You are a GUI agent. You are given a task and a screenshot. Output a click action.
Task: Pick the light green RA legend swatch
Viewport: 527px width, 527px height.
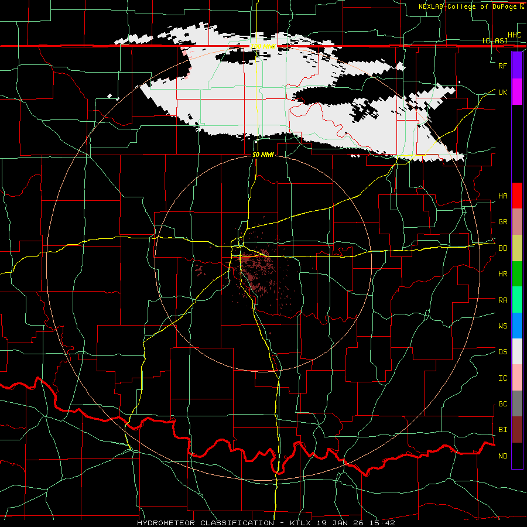(517, 300)
